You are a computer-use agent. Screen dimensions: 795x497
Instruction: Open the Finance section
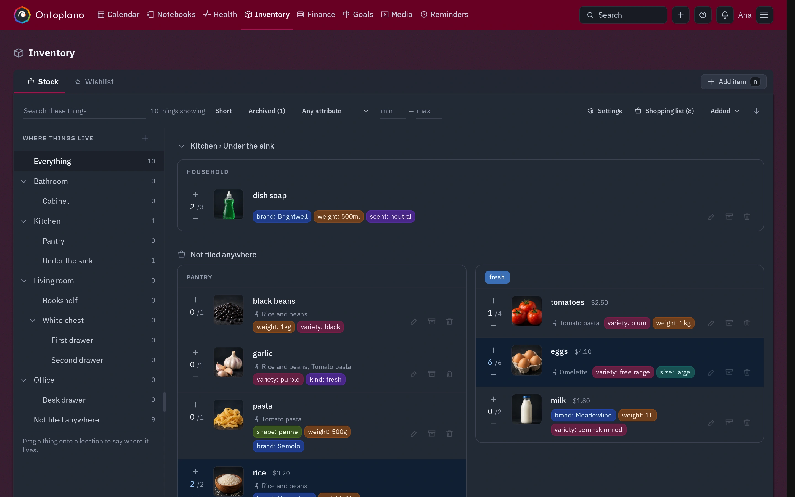coord(316,15)
